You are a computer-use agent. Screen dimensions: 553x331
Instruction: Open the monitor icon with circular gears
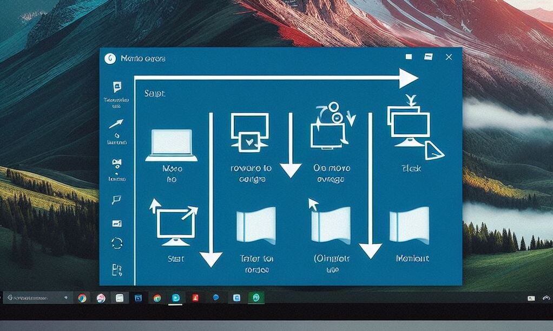(328, 127)
